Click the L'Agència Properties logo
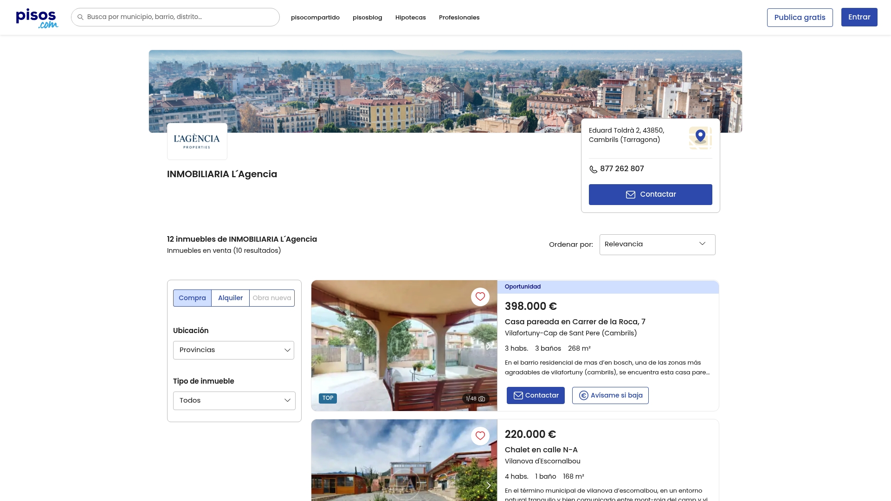 point(197,141)
